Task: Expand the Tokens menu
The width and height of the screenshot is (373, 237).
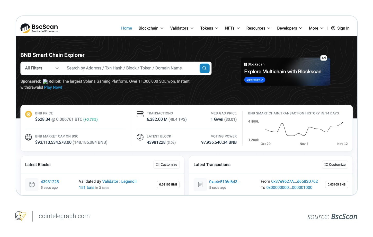Action: 209,28
